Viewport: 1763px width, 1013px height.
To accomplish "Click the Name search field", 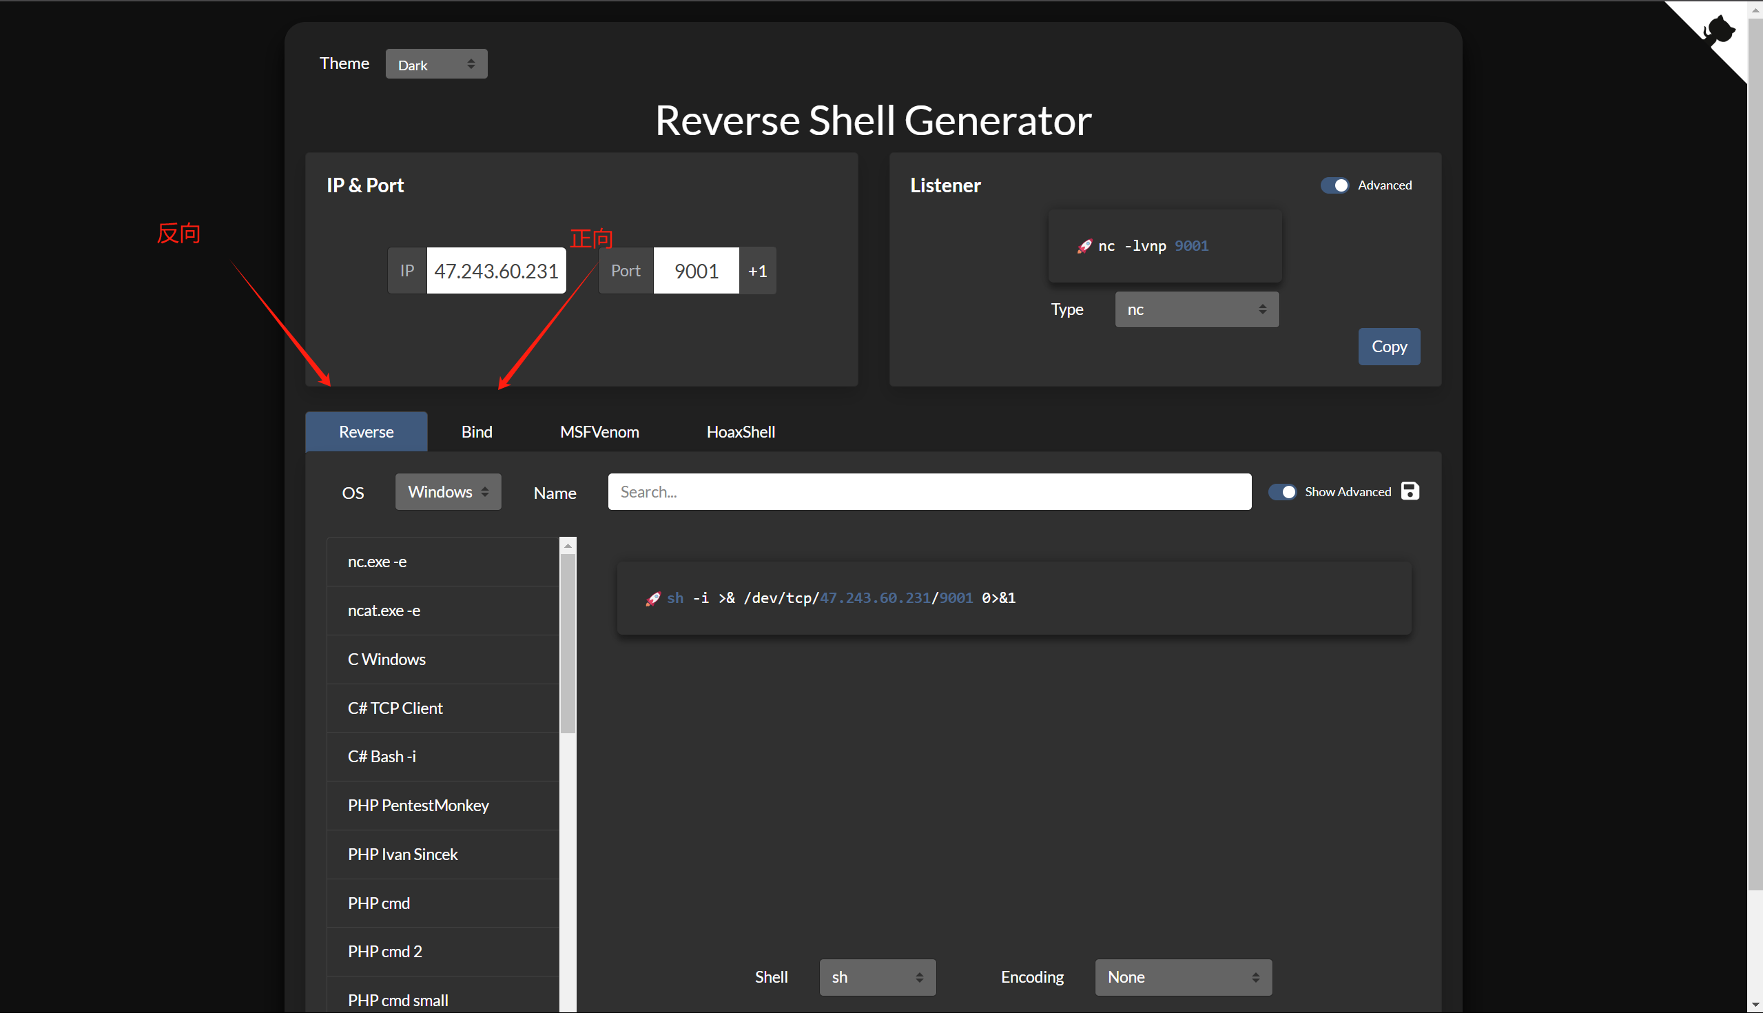I will 929,492.
